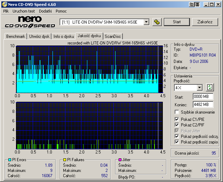Screen dimensions: 223x182
Task: Click the disc ID MBIPG101 R04
Action: (203, 55)
